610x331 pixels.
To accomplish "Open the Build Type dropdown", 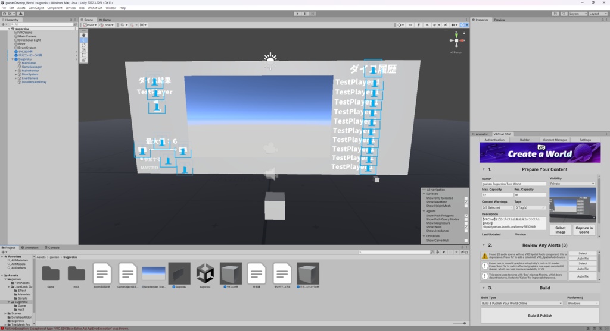I will (522, 304).
